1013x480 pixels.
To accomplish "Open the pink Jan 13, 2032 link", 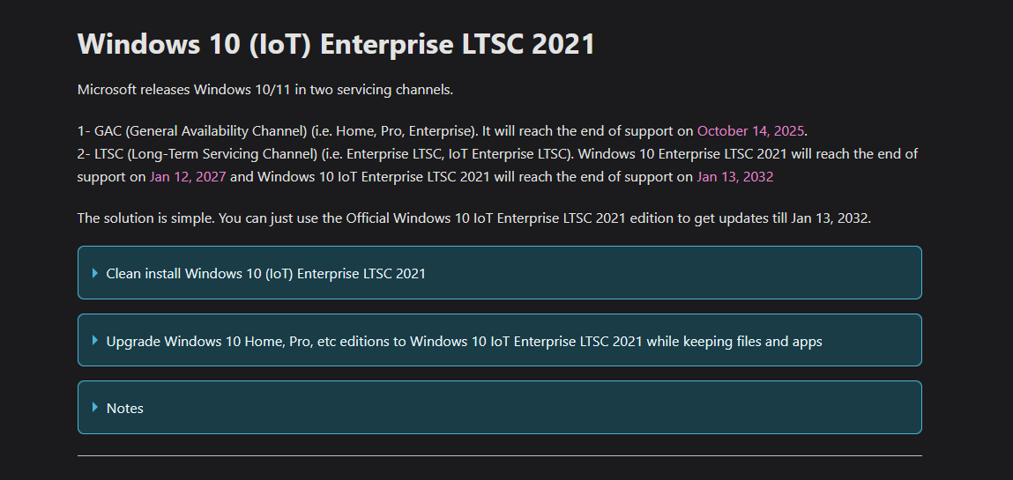I will [734, 176].
